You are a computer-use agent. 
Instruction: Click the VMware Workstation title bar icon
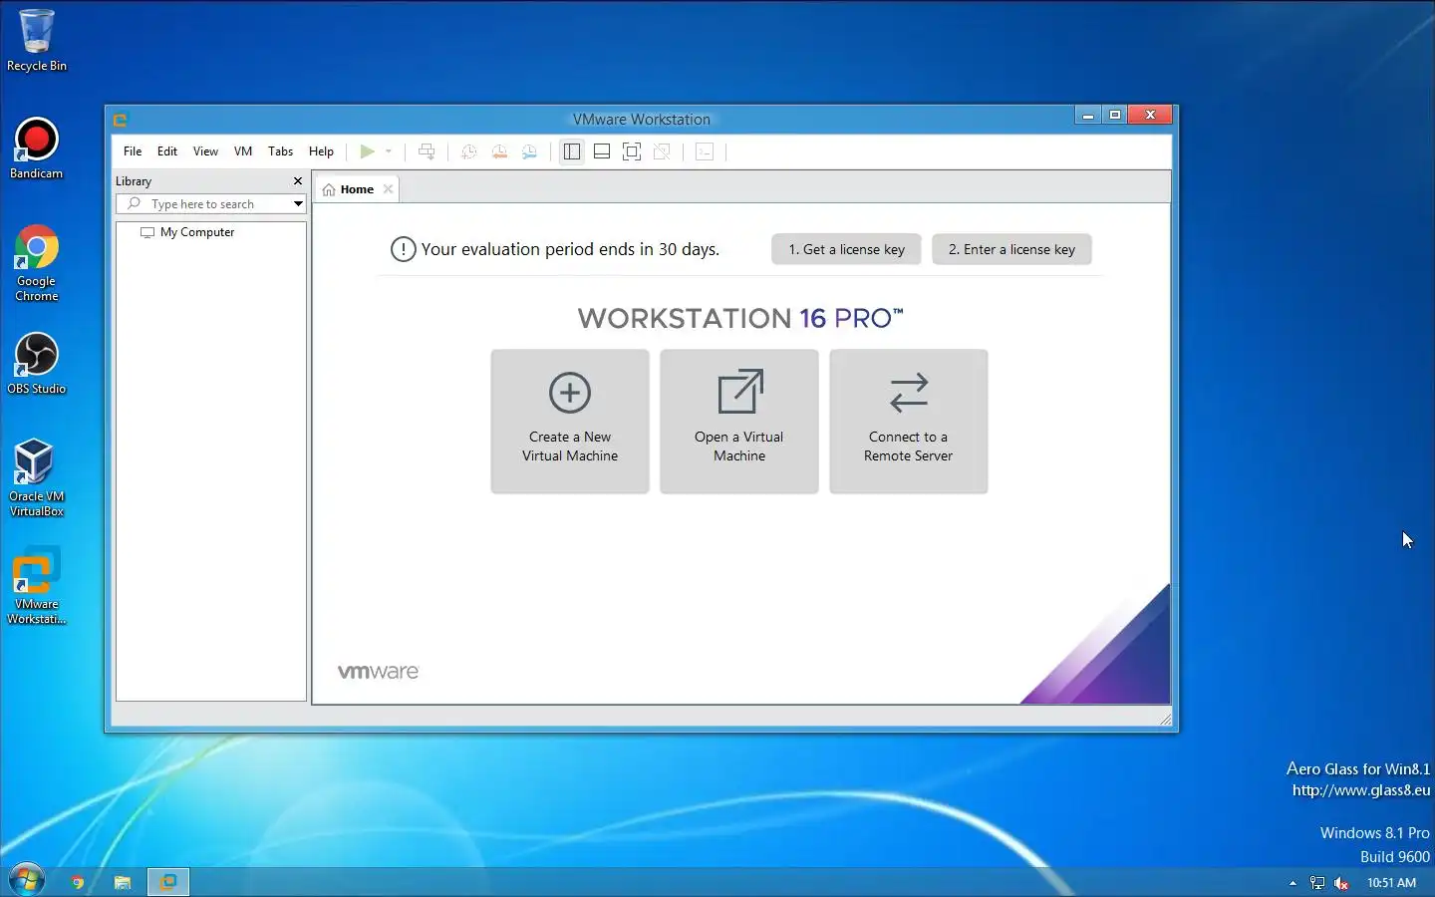[x=121, y=120]
